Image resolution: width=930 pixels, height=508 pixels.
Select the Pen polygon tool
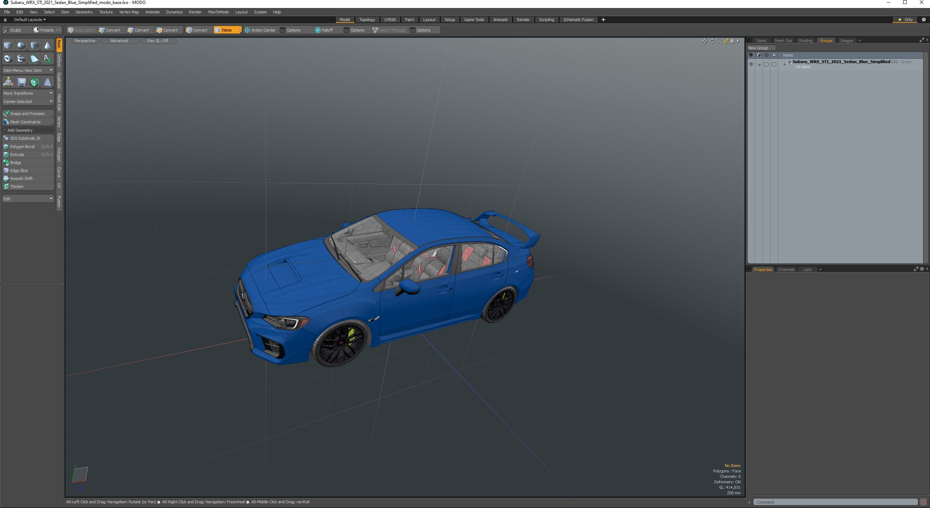[x=34, y=58]
